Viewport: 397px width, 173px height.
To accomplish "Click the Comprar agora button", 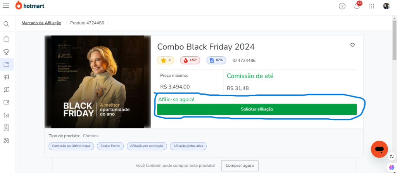I will [x=240, y=166].
